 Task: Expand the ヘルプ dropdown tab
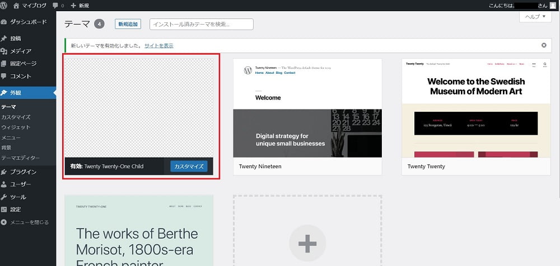(535, 17)
